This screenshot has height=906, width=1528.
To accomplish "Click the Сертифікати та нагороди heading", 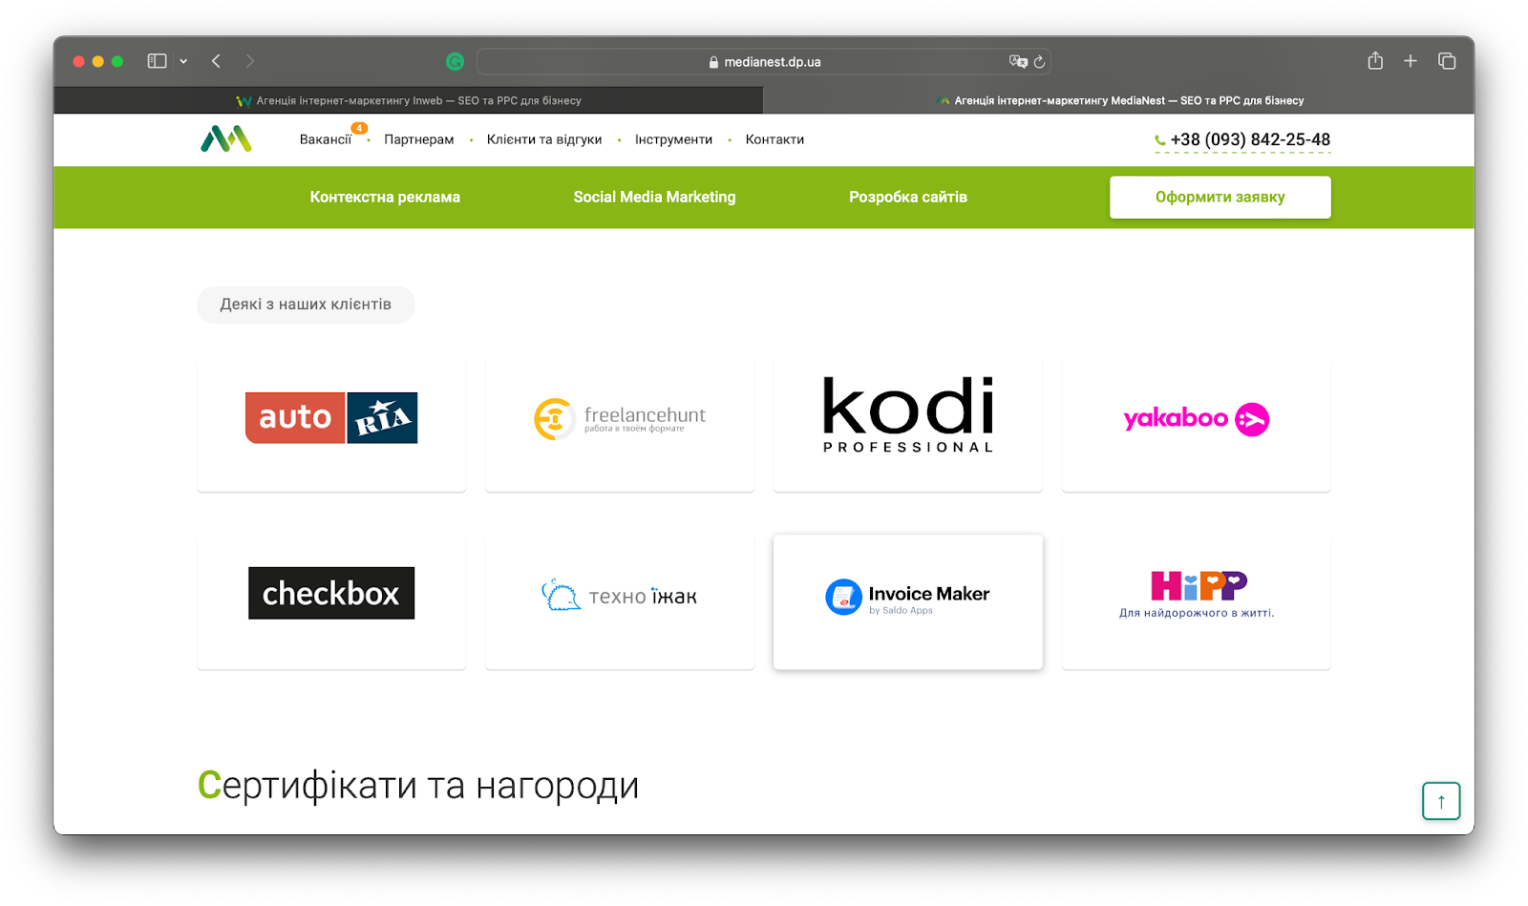I will [x=418, y=786].
